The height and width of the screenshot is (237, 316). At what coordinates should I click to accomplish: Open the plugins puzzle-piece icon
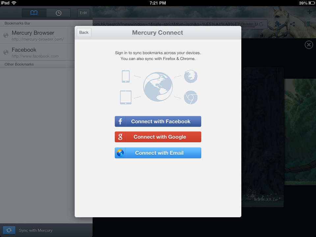[278, 24]
